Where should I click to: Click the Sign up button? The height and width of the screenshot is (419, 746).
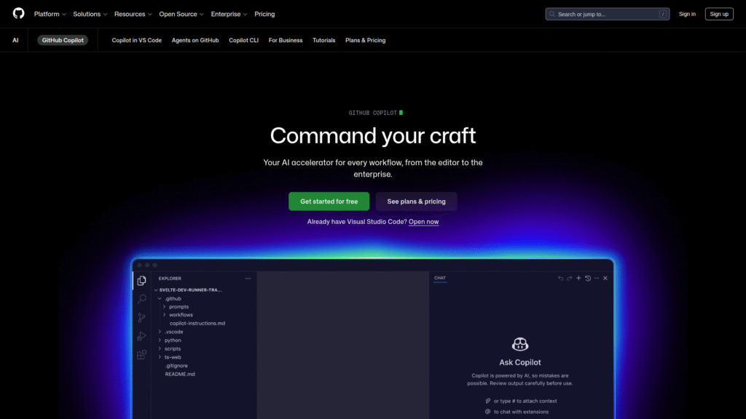click(719, 13)
